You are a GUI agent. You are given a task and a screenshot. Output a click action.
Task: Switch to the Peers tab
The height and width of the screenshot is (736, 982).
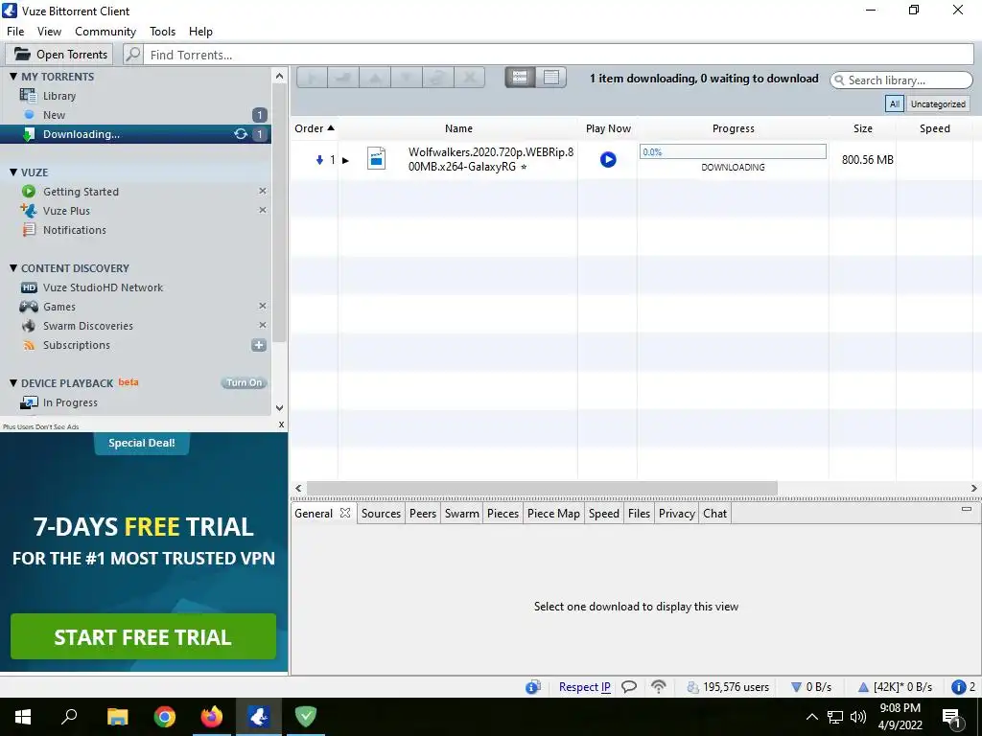(x=423, y=514)
